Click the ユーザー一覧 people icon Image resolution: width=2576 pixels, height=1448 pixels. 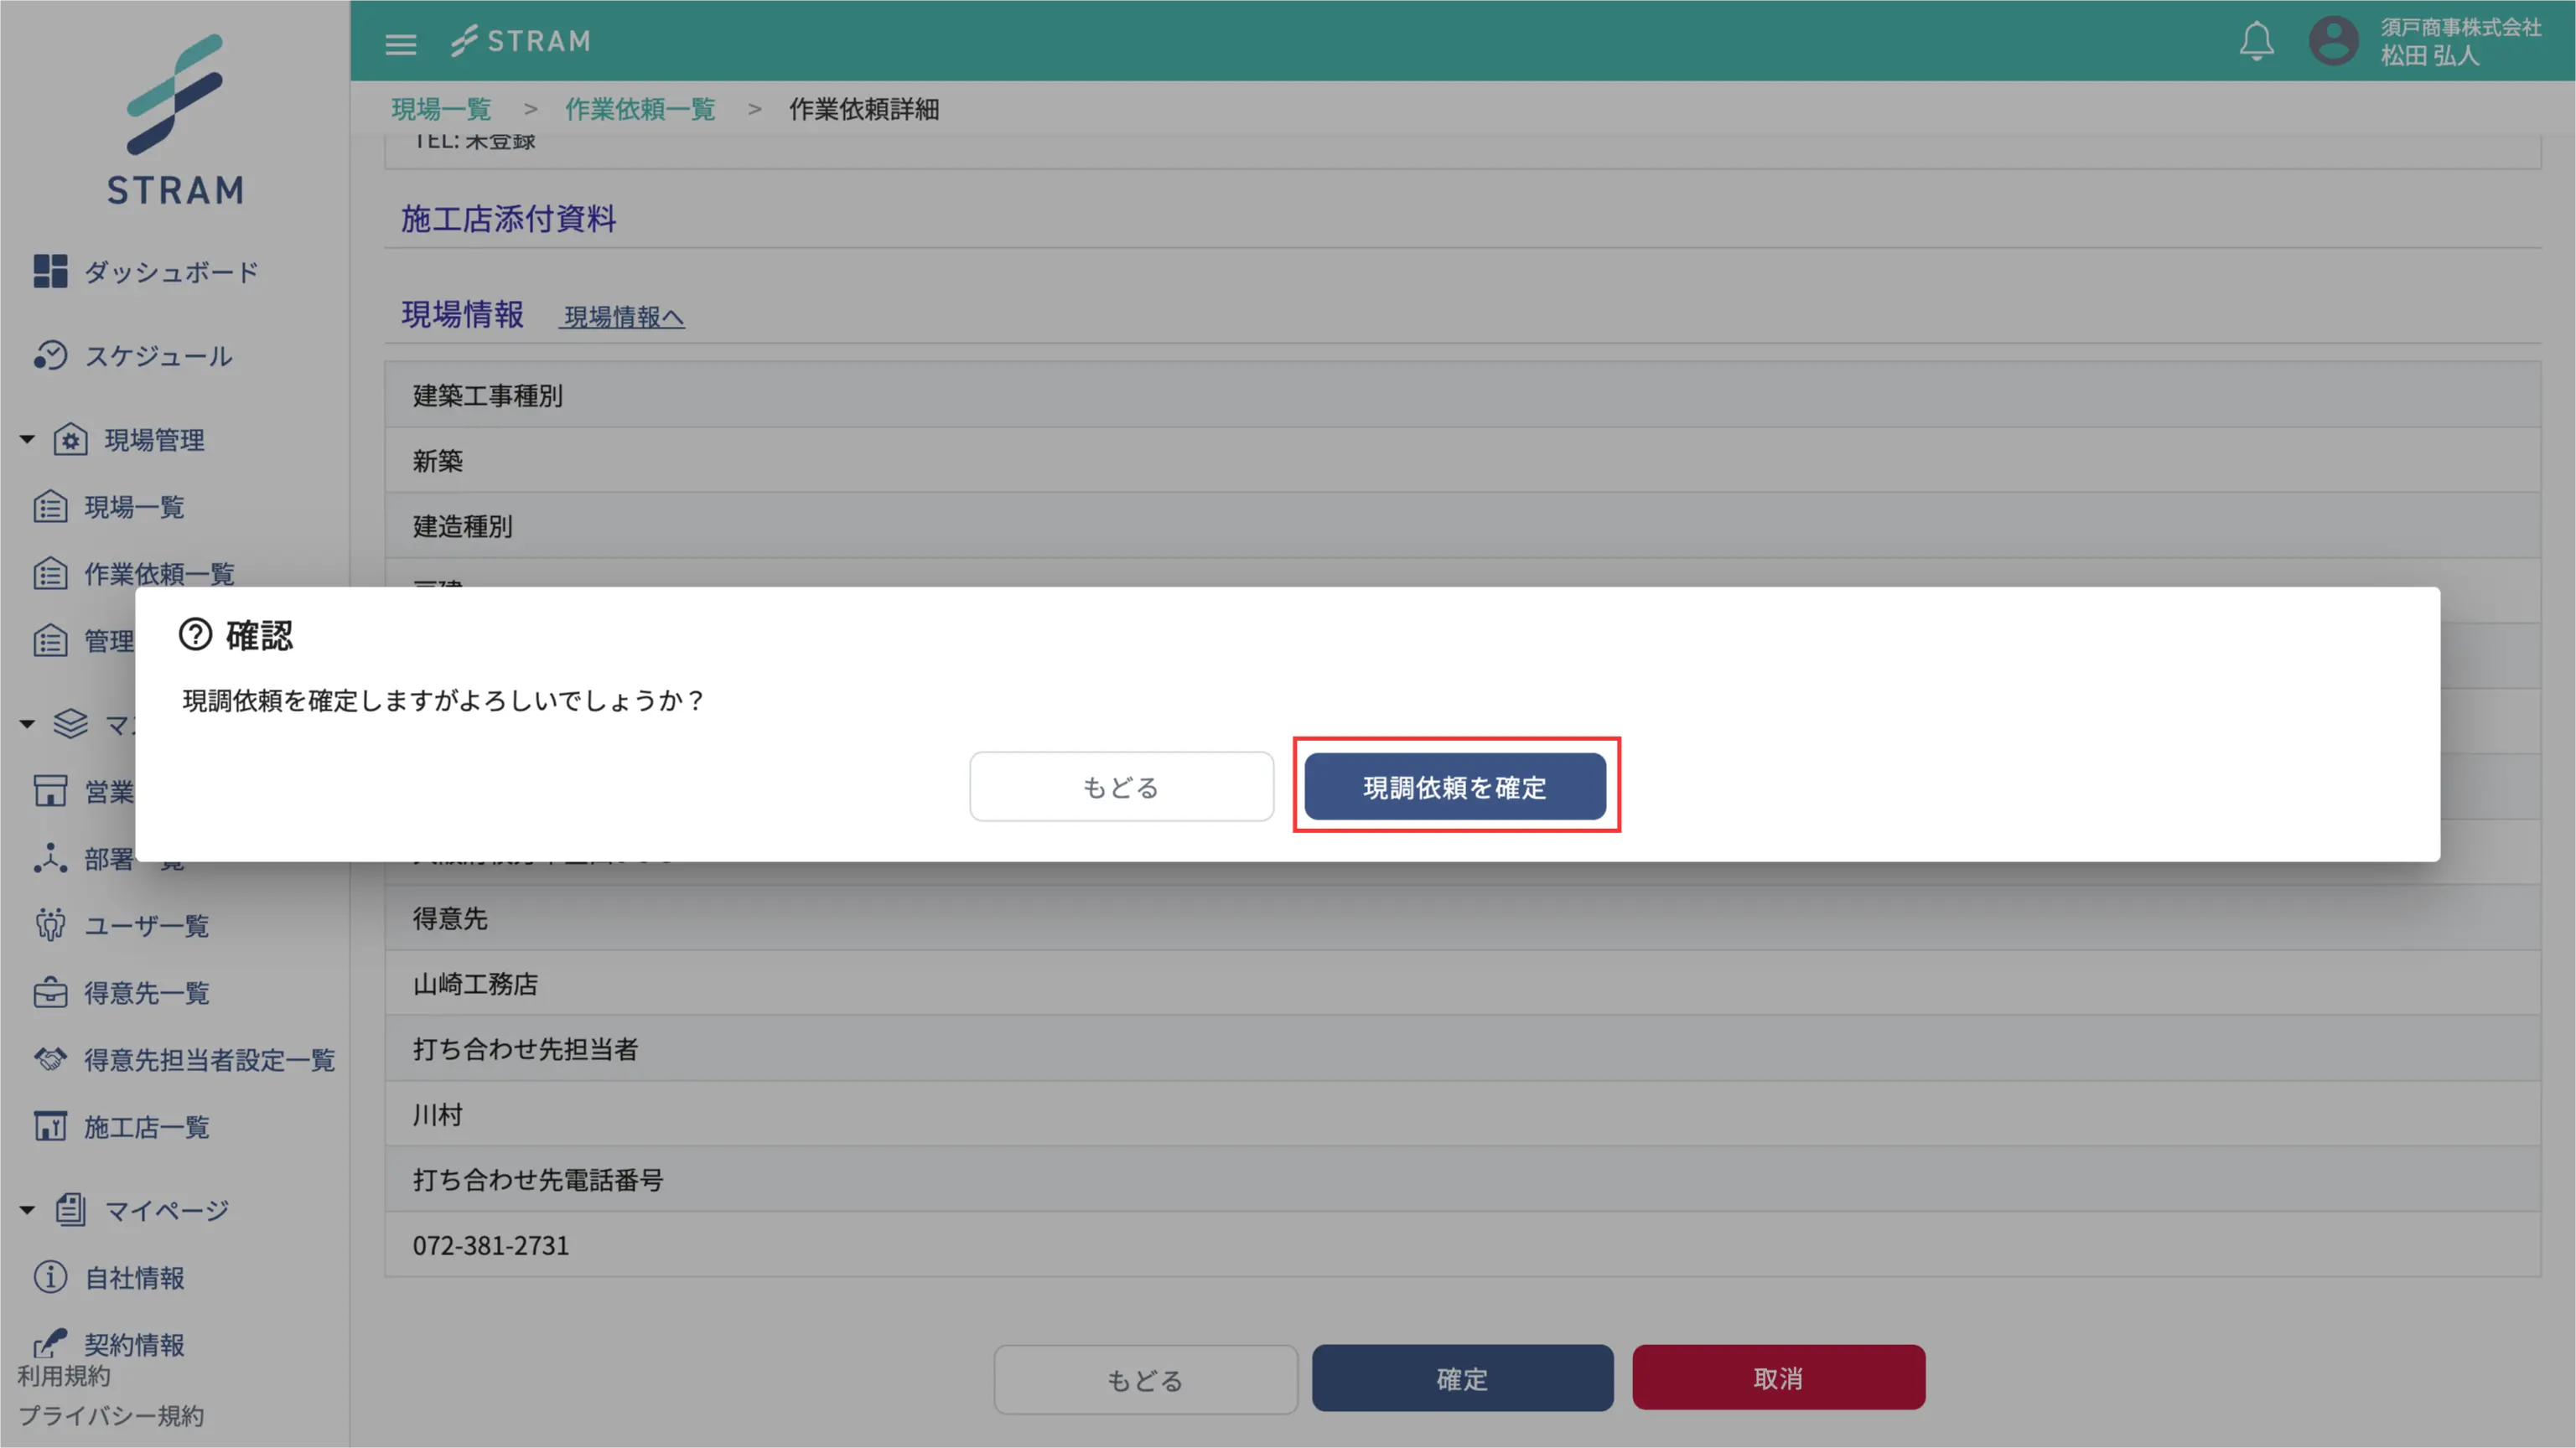(50, 925)
